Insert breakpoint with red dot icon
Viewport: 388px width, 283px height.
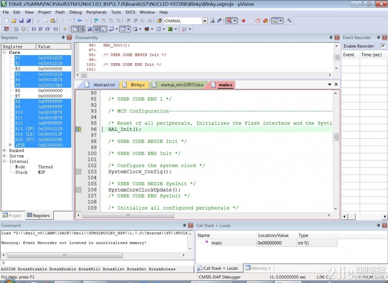pyautogui.click(x=243, y=21)
